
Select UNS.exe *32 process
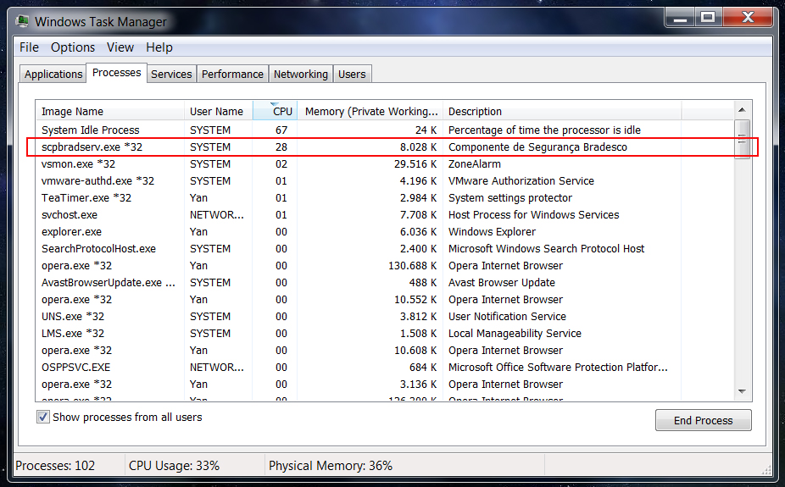coord(384,317)
